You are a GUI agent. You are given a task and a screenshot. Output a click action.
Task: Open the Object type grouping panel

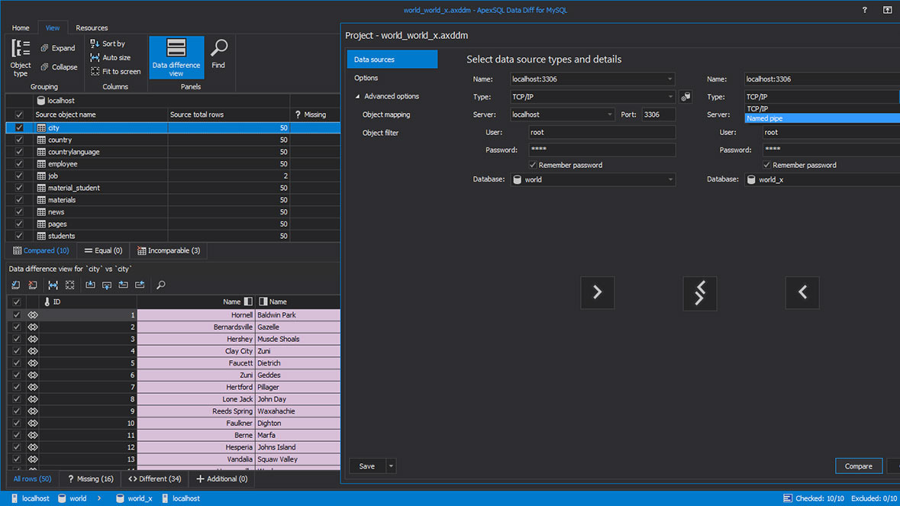(20, 57)
